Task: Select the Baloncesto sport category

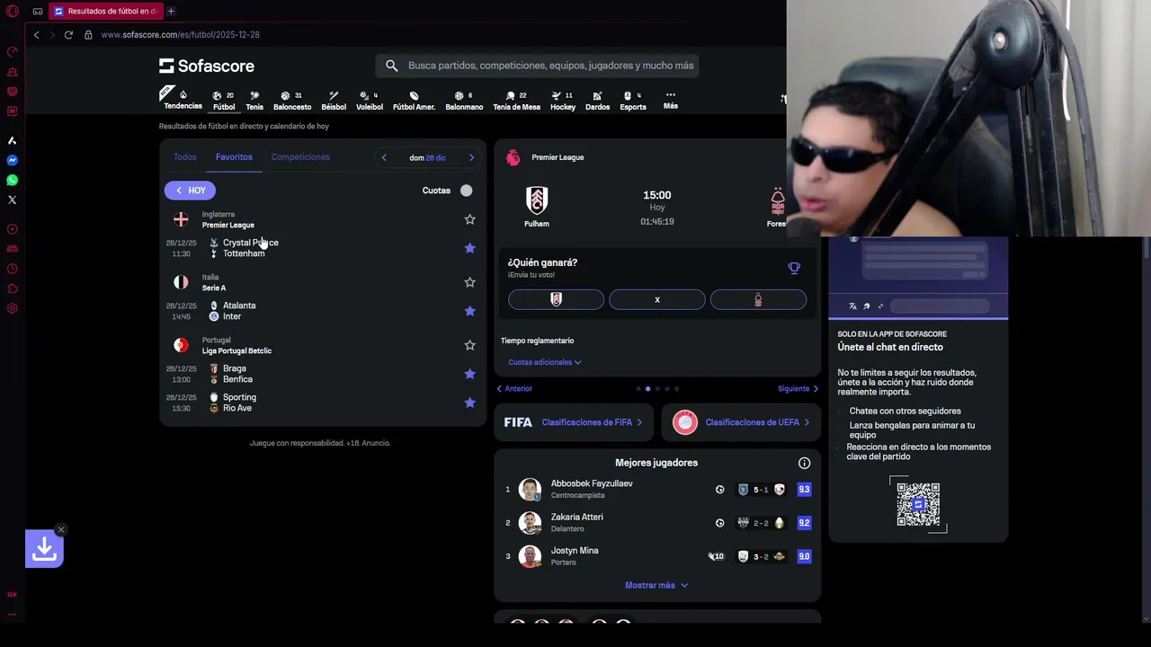Action: [292, 101]
